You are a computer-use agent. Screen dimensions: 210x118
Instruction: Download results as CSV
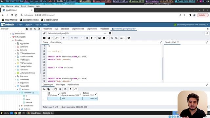(x=71, y=89)
